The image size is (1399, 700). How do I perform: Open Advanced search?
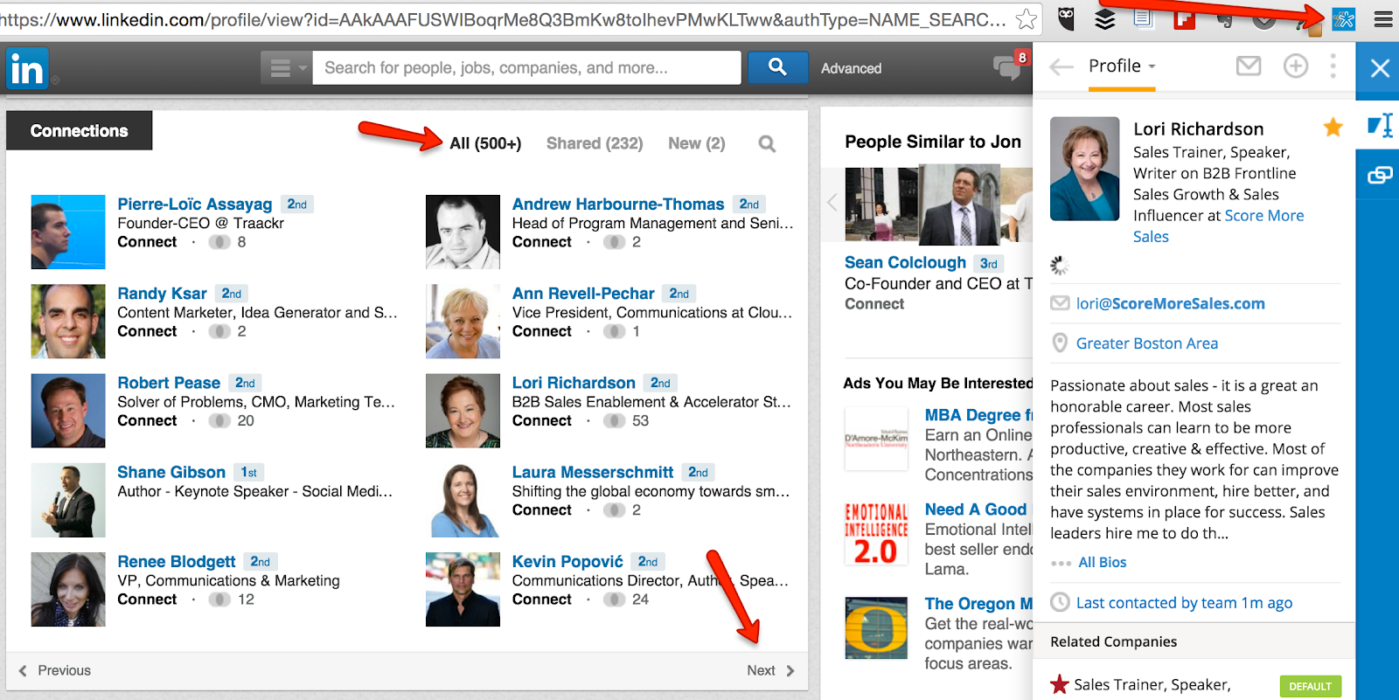[851, 68]
